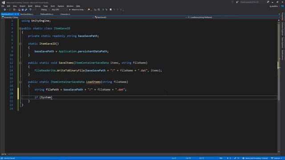
Task: Switch to the Character.cs tab
Action: coord(65,14)
